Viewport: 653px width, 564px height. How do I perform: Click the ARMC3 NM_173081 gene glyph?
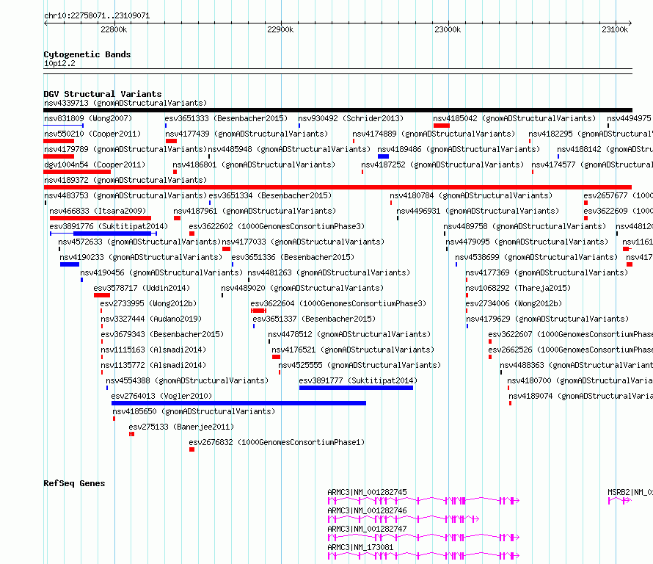(423, 556)
